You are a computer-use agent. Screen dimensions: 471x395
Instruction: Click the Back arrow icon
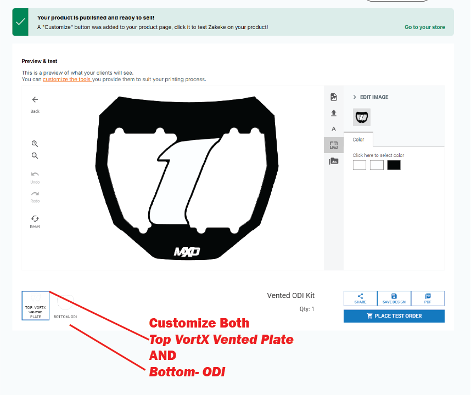click(35, 100)
